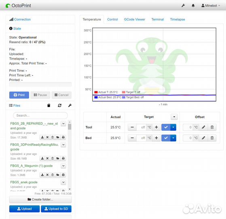Viewport: 226px width, 219px height.
Task: Toggle Target Bed series in graph legend
Action: (133, 97)
